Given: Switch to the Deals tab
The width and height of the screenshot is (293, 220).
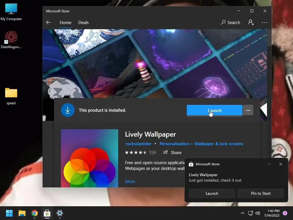Looking at the screenshot, I should (x=84, y=23).
